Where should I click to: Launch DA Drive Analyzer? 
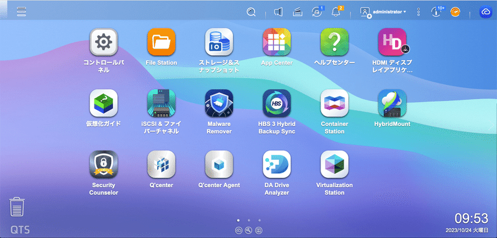click(x=276, y=164)
